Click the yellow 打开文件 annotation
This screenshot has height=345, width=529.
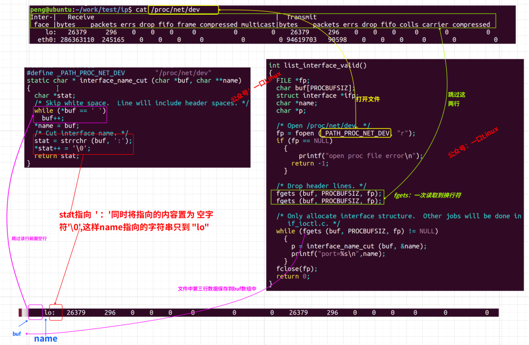pyautogui.click(x=367, y=99)
